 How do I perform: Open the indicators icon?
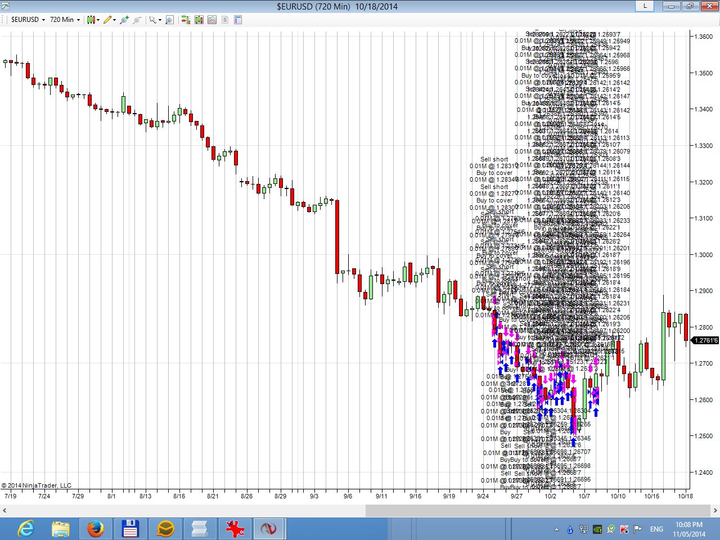tap(212, 20)
